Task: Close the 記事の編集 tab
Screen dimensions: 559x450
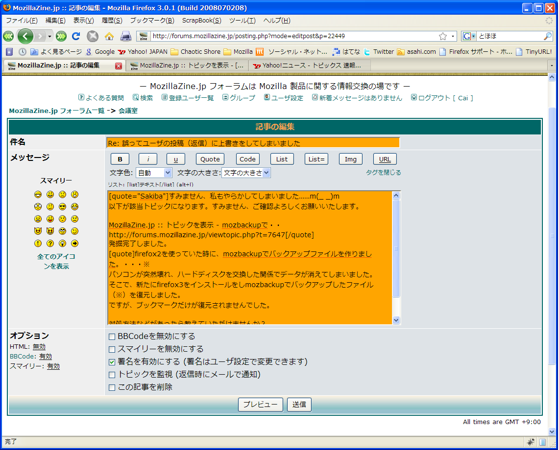Action: 119,66
